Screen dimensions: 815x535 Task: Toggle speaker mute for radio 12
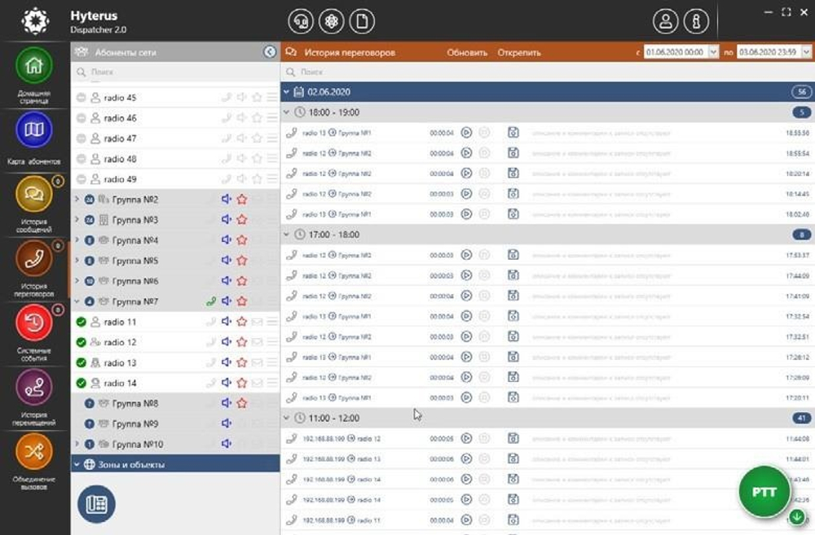pos(226,342)
